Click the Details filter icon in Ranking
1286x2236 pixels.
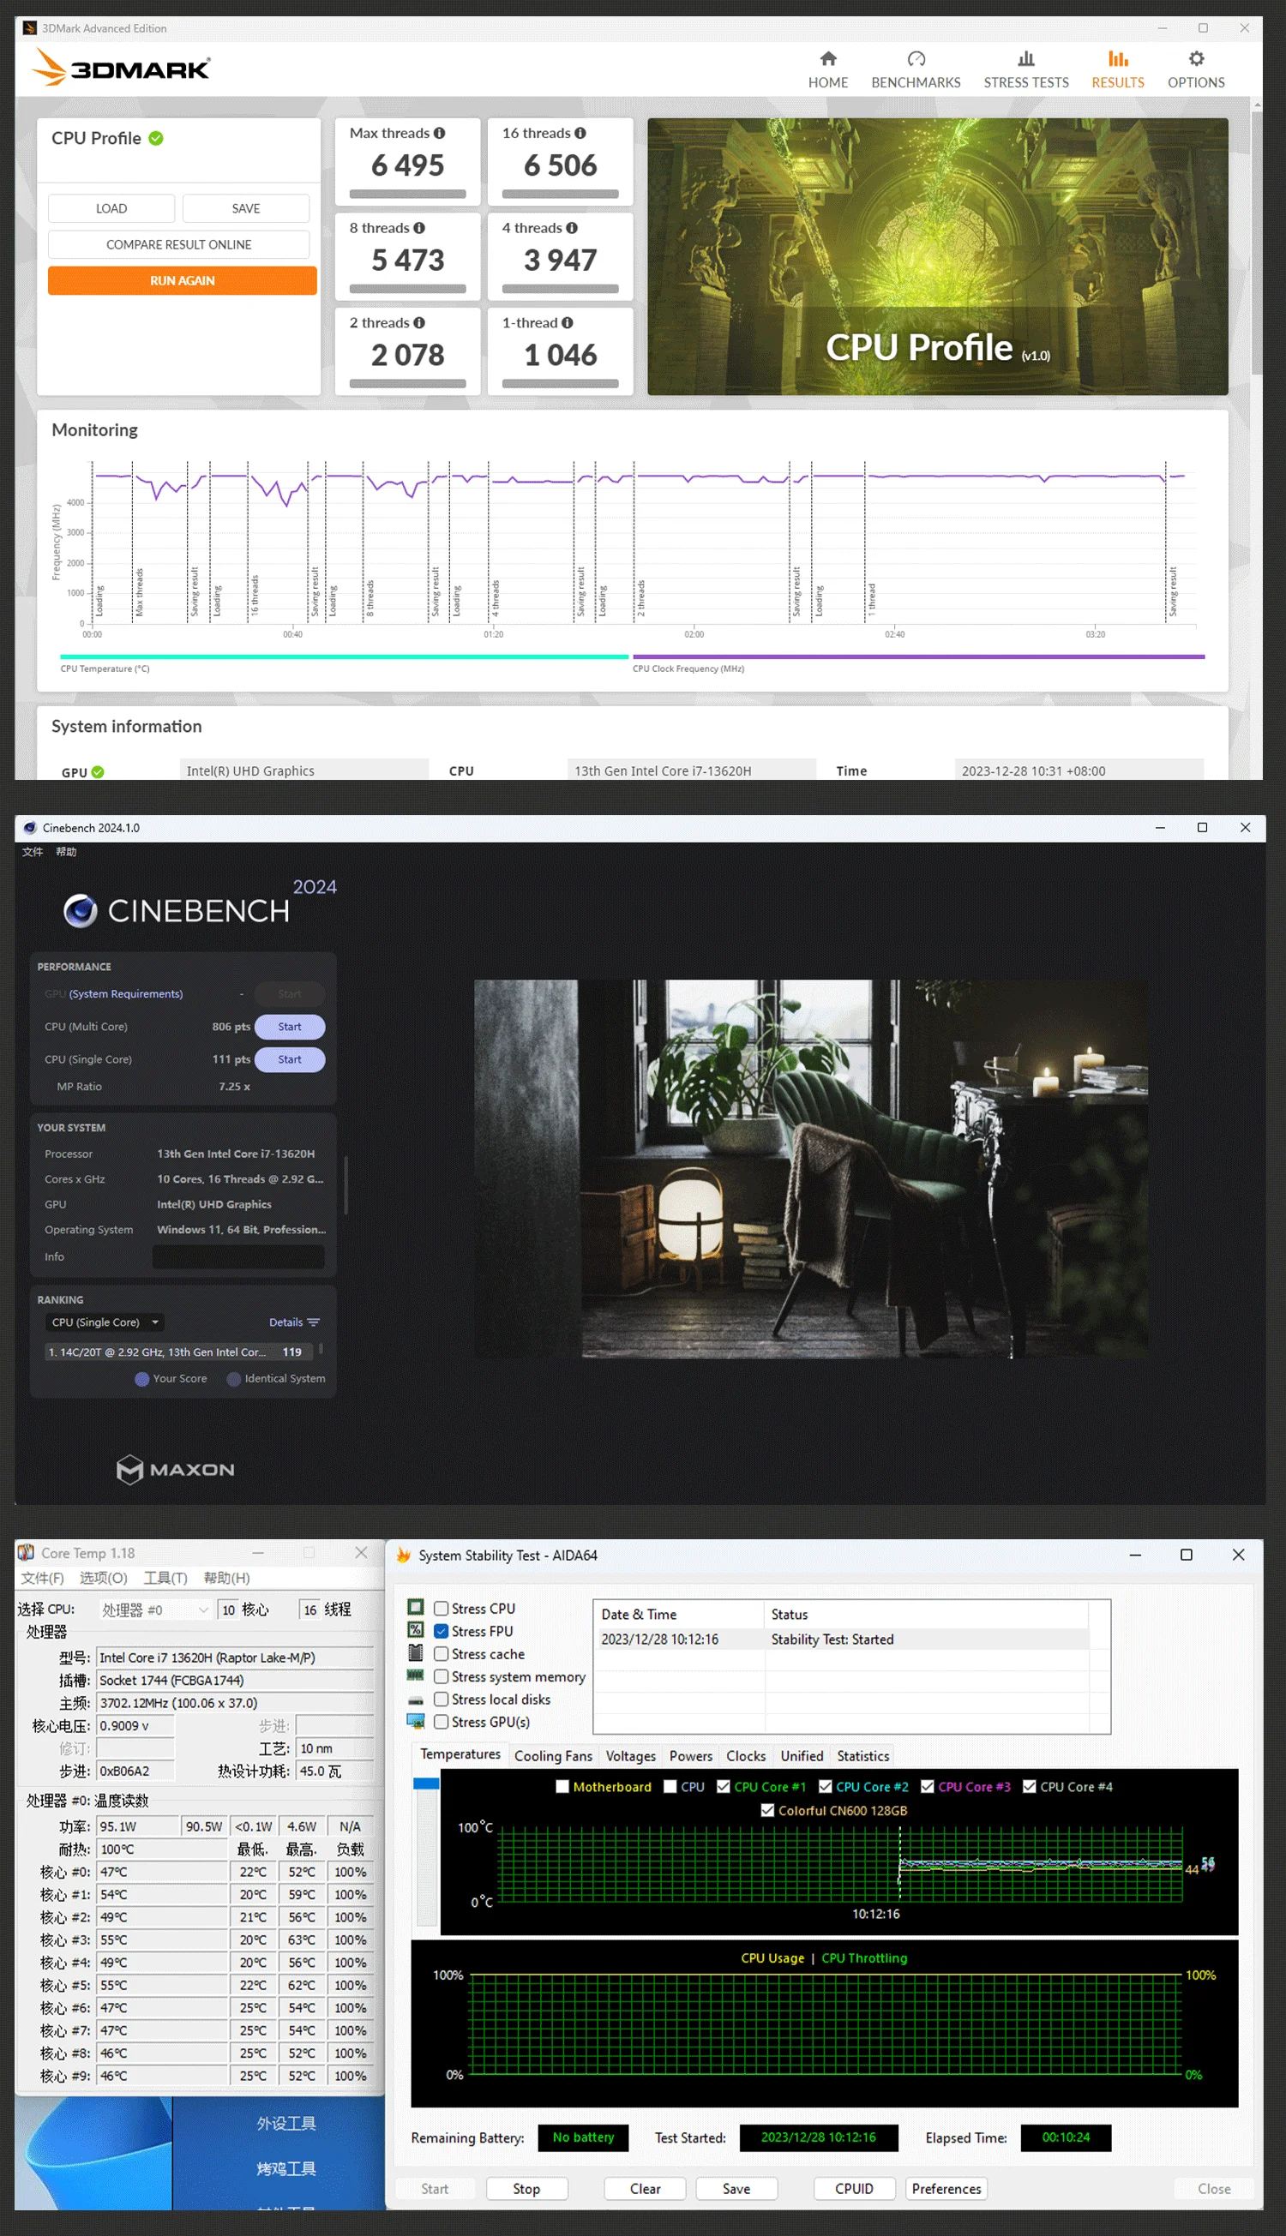(x=314, y=1322)
